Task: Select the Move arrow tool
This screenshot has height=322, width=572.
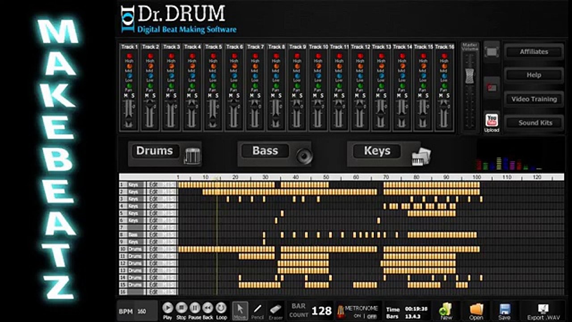Action: (240, 310)
